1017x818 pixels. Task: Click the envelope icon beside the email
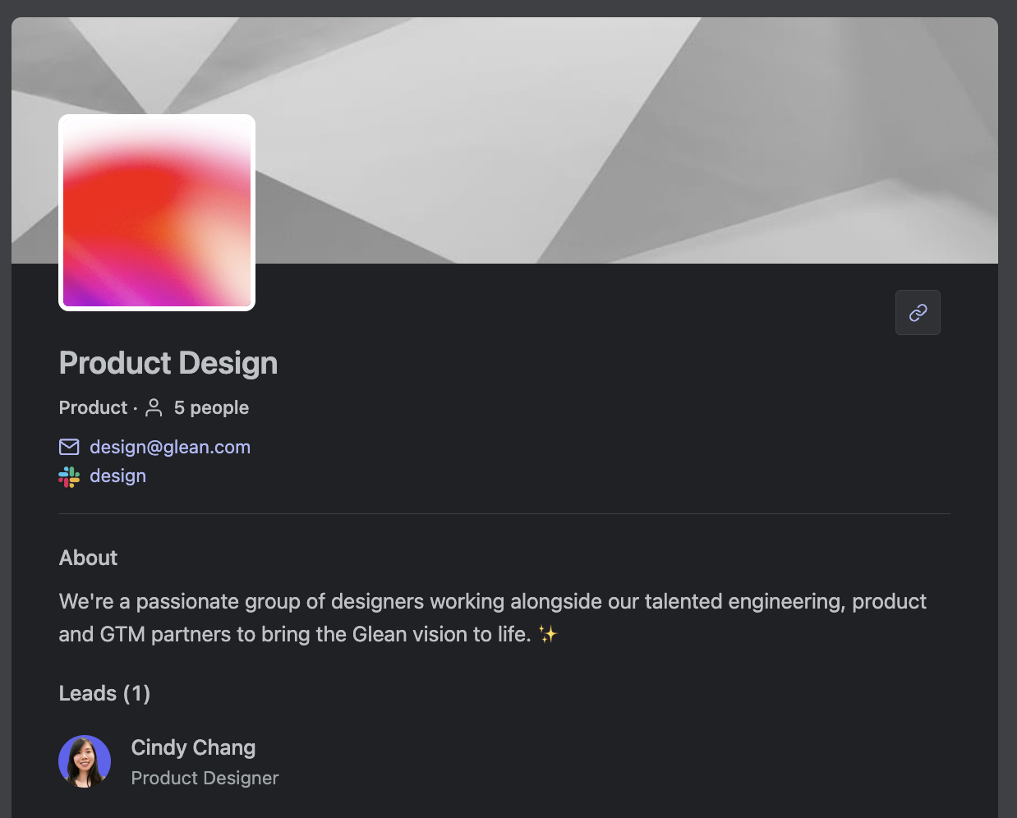point(69,447)
